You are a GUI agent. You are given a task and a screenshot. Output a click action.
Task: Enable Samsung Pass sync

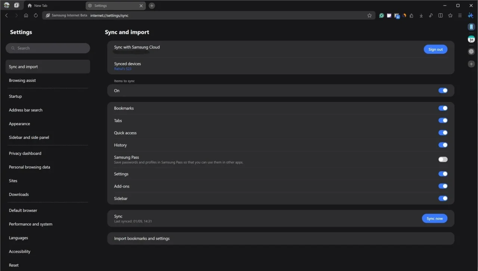click(x=443, y=159)
